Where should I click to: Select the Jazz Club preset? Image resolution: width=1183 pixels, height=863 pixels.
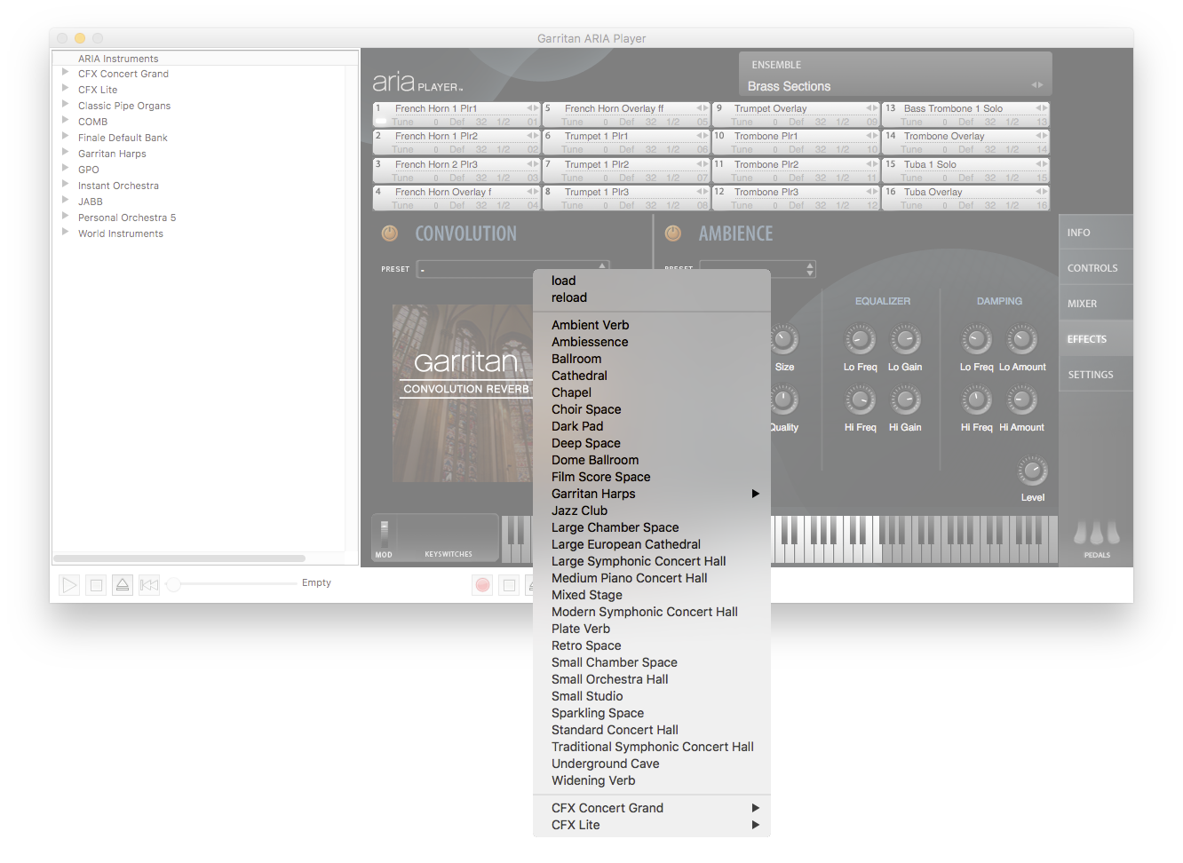coord(652,511)
